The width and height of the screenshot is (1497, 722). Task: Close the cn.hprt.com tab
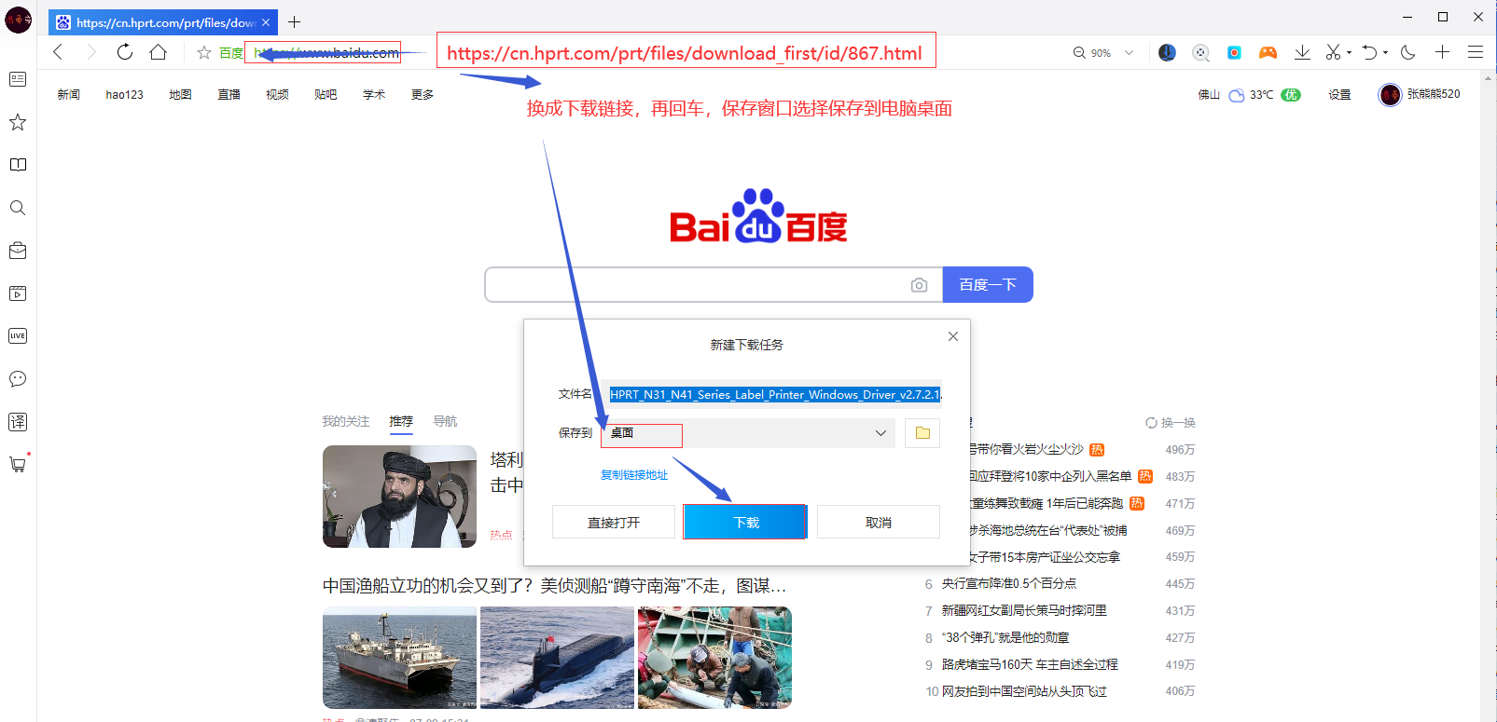(266, 22)
